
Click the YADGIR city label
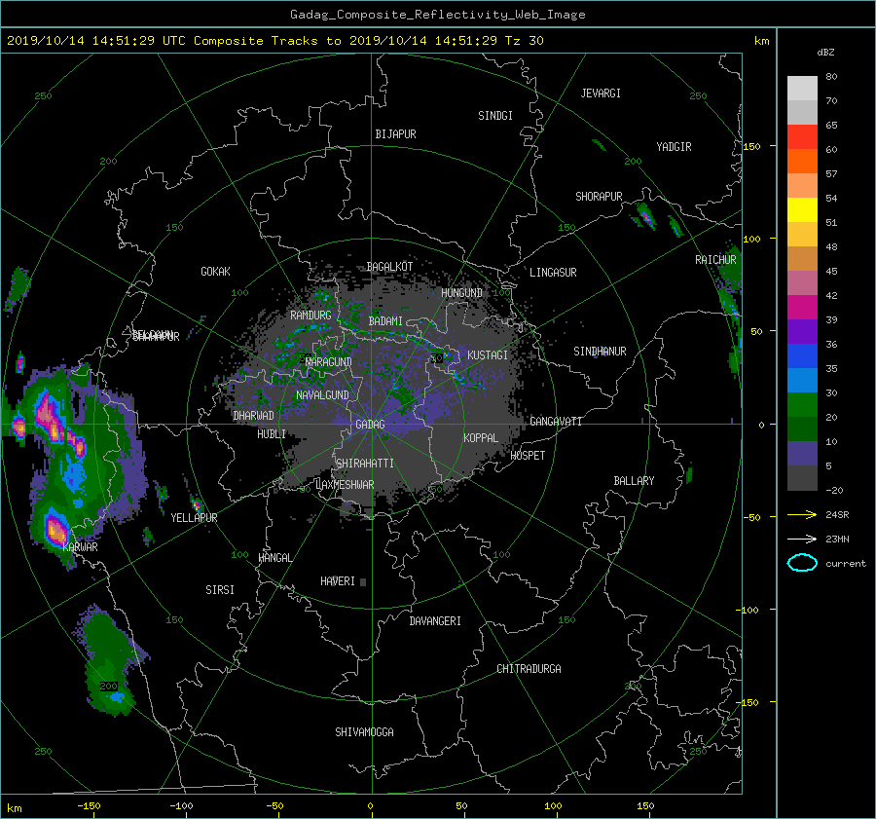coord(674,147)
